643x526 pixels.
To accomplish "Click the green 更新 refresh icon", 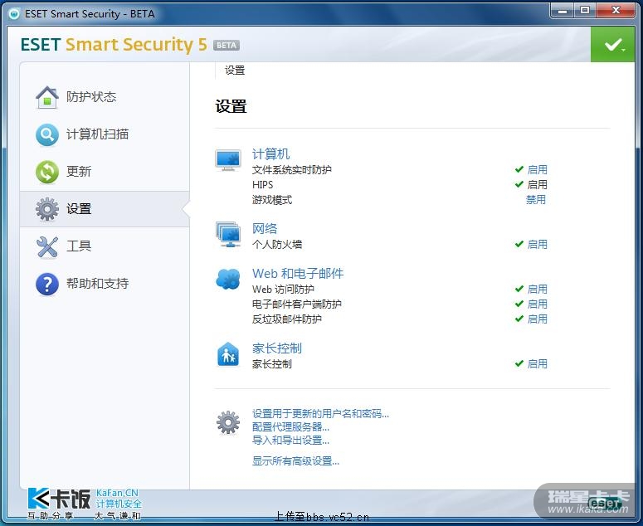I will pyautogui.click(x=47, y=172).
